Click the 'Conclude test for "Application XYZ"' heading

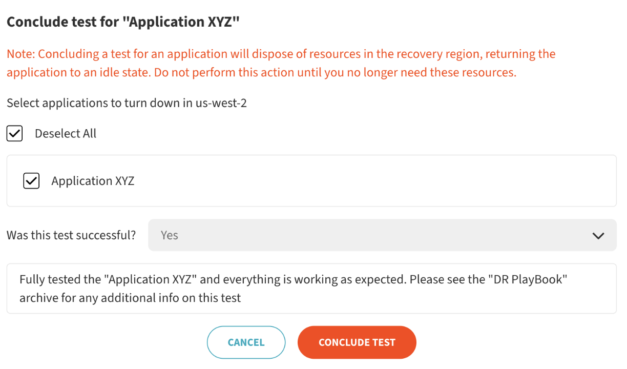(123, 22)
